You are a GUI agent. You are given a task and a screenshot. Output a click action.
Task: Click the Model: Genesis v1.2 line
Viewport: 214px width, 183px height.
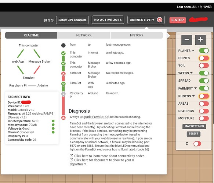[x=21, y=110]
